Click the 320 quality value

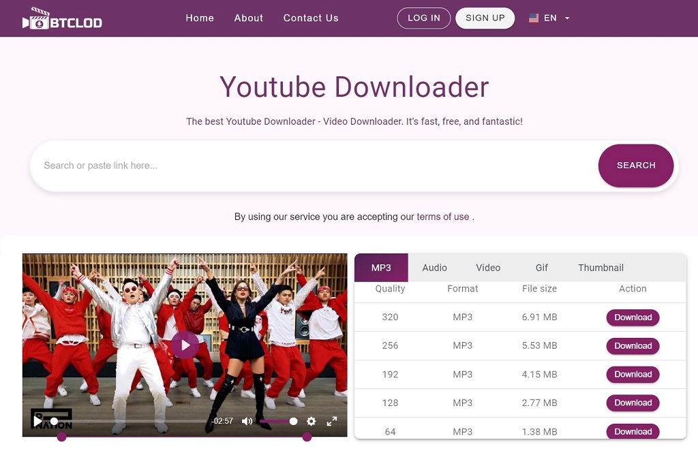click(x=390, y=317)
